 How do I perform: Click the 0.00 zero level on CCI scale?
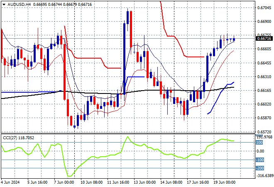tap(260, 151)
